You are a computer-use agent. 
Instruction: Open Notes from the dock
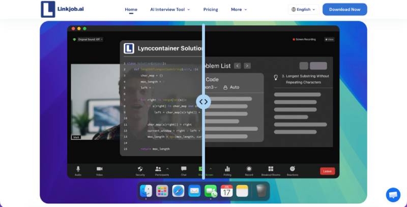tap(243, 191)
